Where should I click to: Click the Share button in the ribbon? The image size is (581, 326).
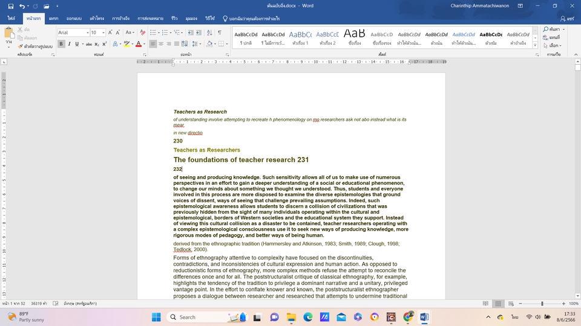(567, 19)
